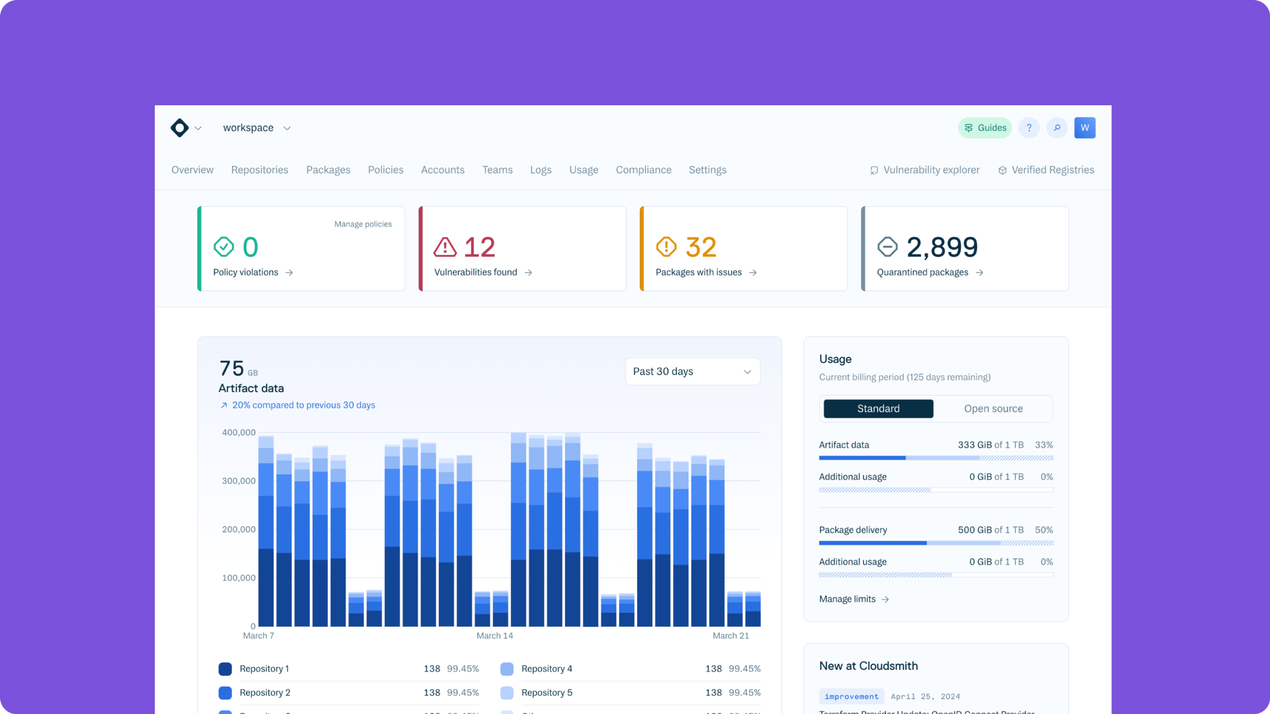
Task: Click the Vulnerabilities warning triangle icon
Action: [x=445, y=247]
